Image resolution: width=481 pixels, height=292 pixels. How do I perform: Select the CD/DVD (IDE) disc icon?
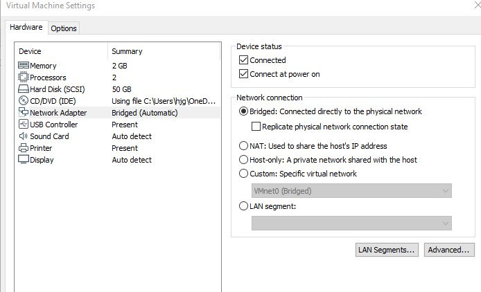pos(23,101)
